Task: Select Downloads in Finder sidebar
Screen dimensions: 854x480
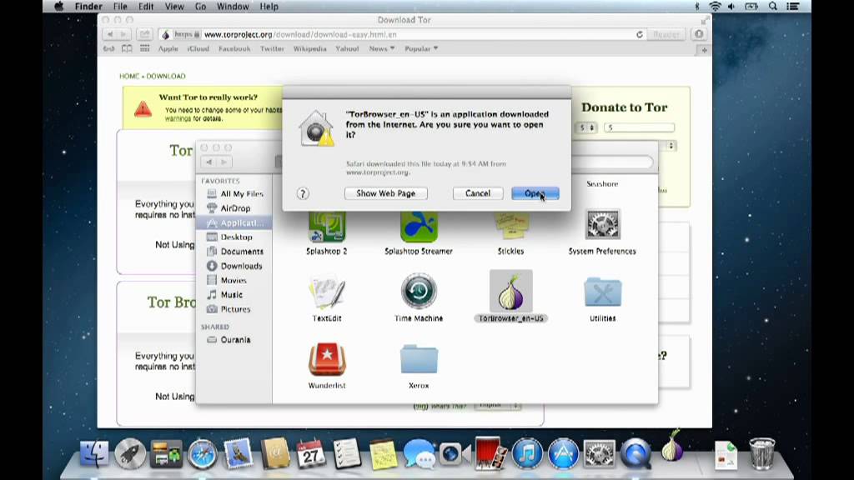Action: click(x=234, y=266)
